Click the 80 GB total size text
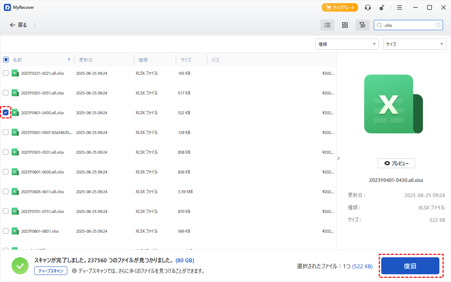 coord(185,260)
